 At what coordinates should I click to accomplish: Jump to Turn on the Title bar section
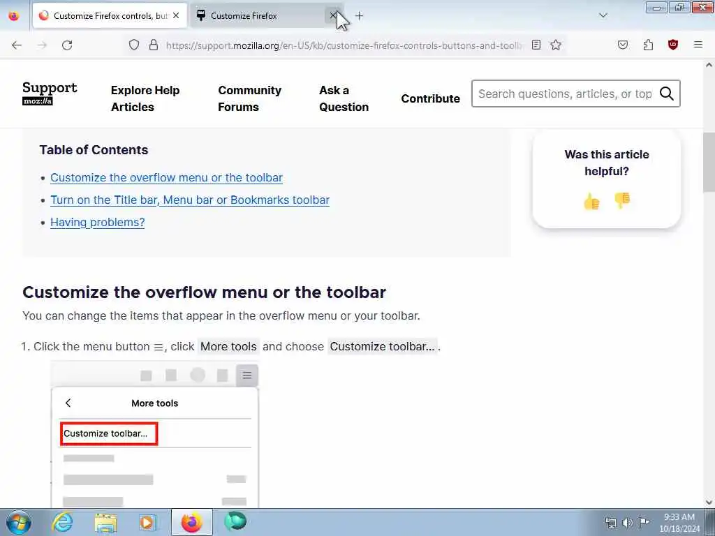(x=190, y=200)
